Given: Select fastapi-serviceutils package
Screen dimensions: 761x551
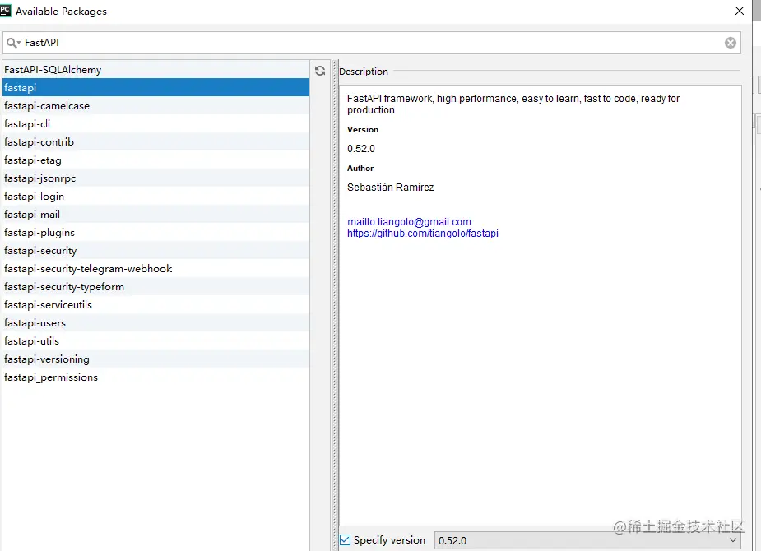Looking at the screenshot, I should click(155, 304).
